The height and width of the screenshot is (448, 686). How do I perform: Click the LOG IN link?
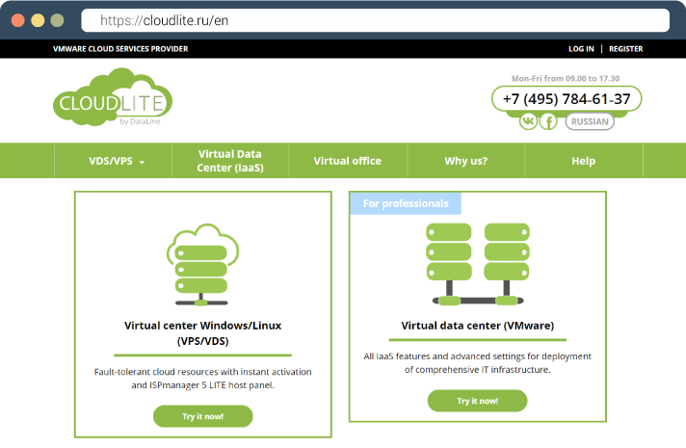click(x=581, y=49)
